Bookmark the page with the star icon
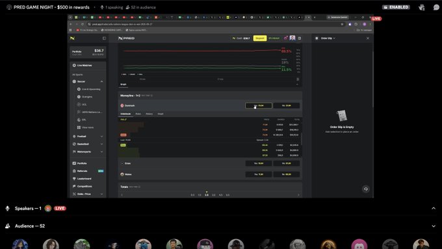The image size is (442, 249). click(x=342, y=24)
